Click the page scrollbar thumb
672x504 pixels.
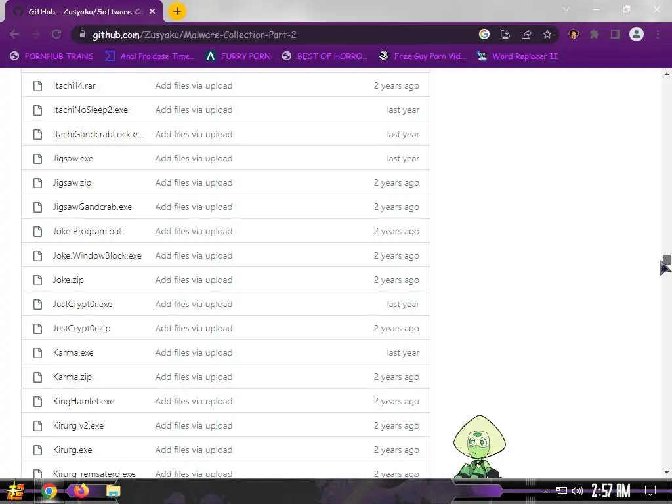(x=667, y=260)
